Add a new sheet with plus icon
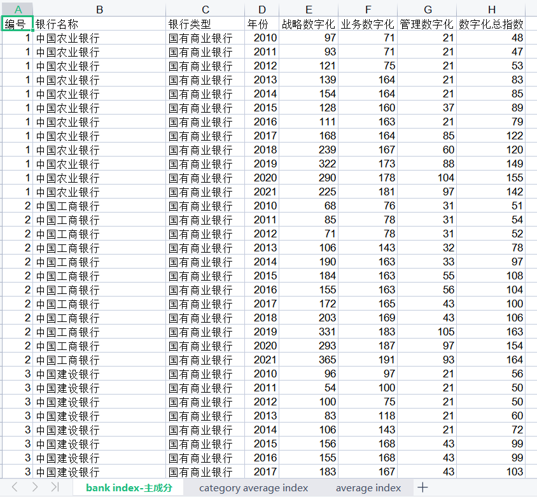The image size is (537, 497). 423,487
